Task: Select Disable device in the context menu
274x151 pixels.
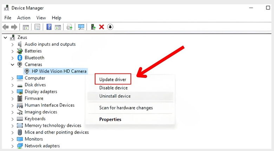Action: 113,88
